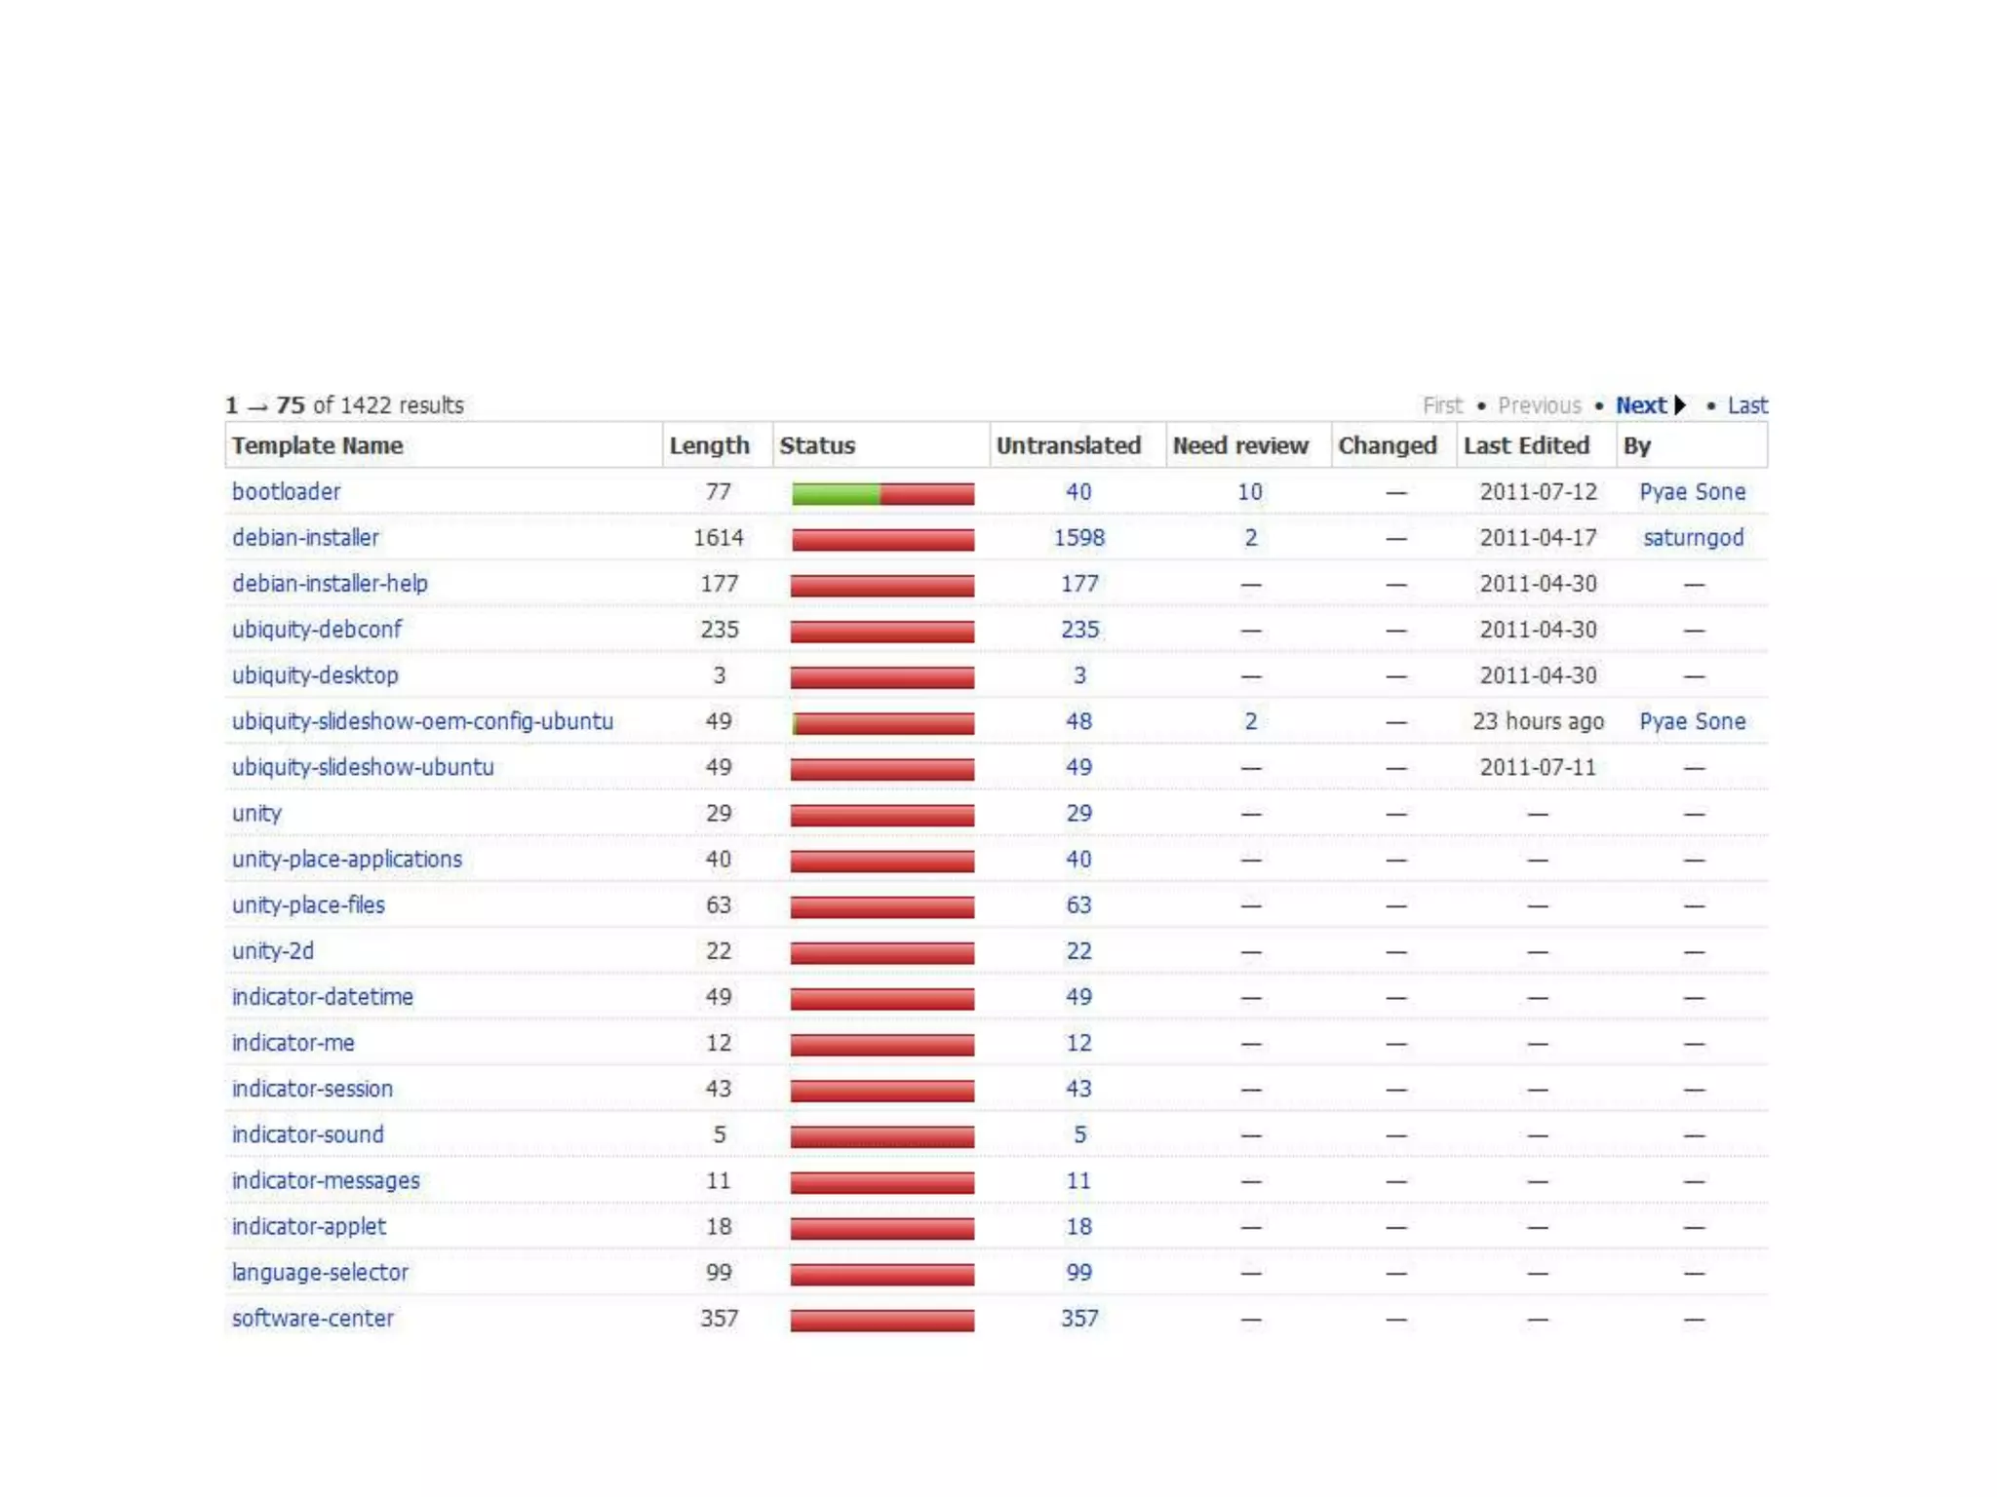Viewport: 1997px width, 1497px height.
Task: Click untranslated count 1598 for debian-installer
Action: click(1078, 538)
